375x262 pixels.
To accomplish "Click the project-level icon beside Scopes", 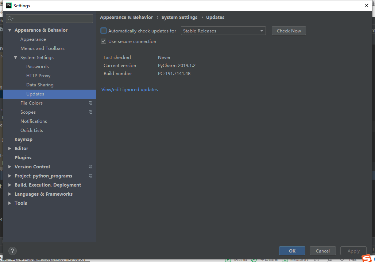I will point(90,112).
